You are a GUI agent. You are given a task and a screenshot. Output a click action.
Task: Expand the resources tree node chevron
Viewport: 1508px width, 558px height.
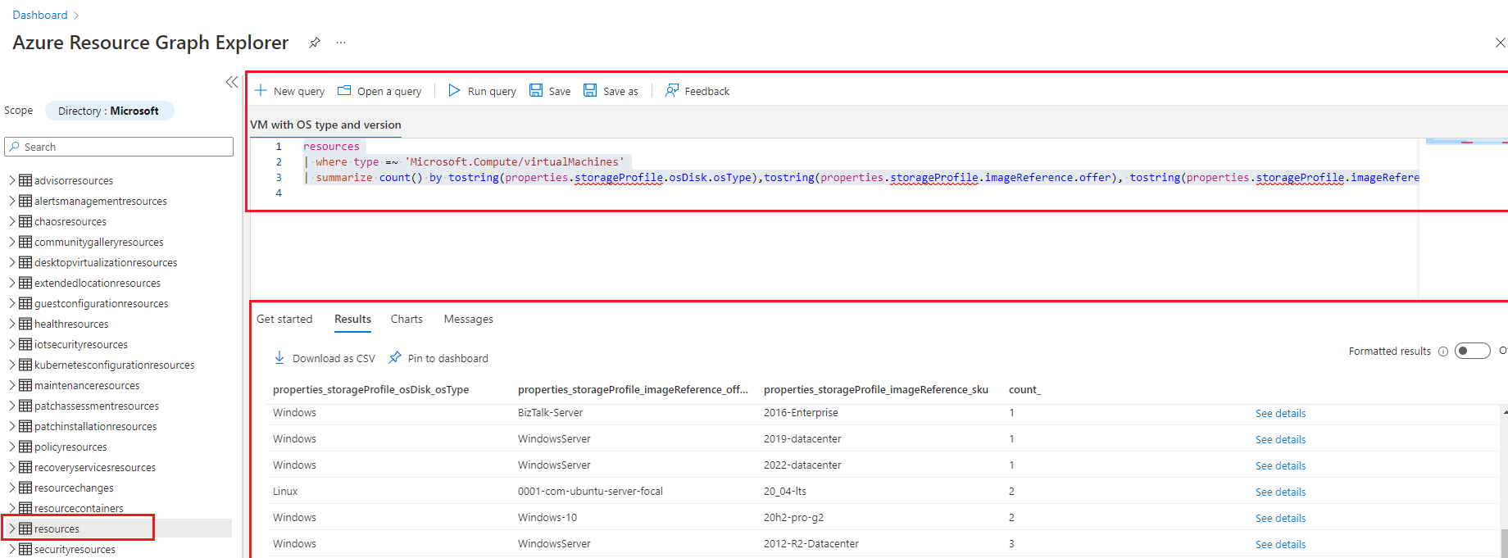12,529
